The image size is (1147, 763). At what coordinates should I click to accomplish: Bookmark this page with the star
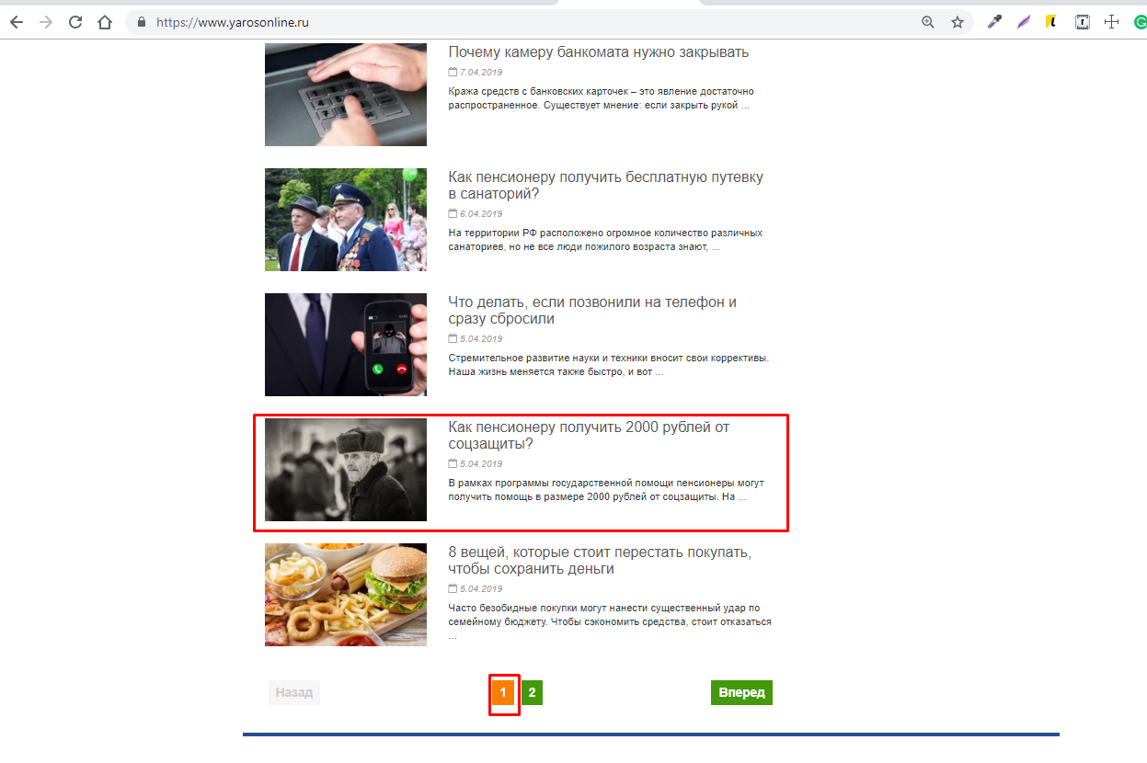click(958, 22)
